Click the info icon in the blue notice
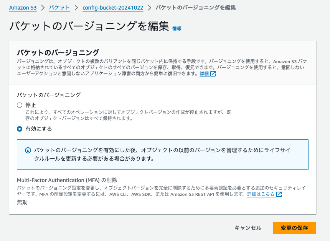Viewport: 330px width, 241px height. pyautogui.click(x=28, y=150)
